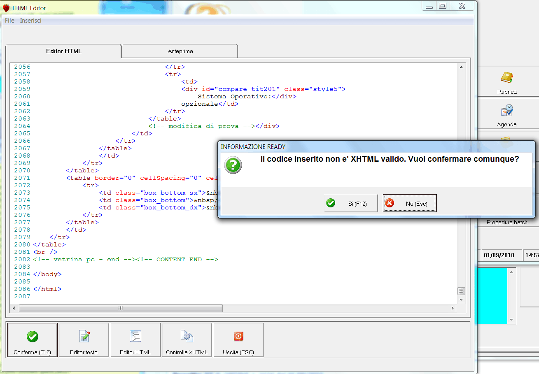
Task: Click the cyan panel's scrollbar up arrow
Action: [x=512, y=272]
